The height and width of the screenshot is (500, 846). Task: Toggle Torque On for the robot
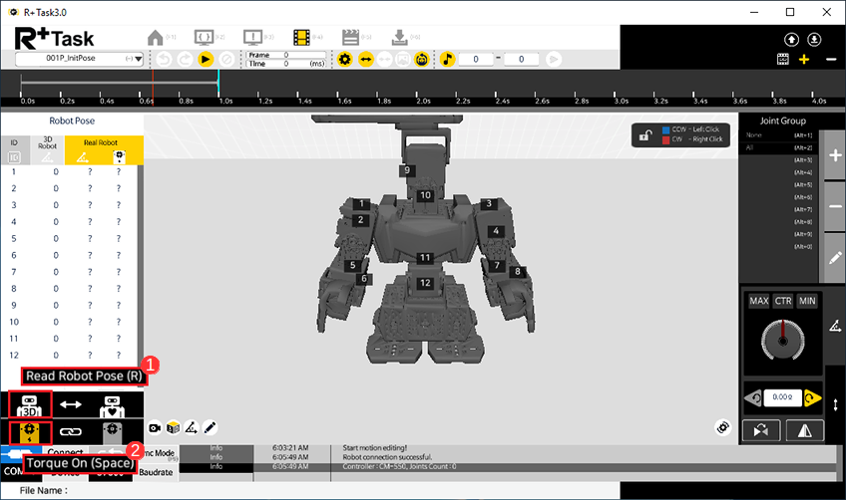click(x=29, y=431)
